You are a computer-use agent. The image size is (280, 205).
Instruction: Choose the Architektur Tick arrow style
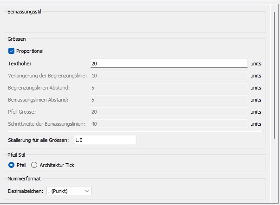coord(34,165)
